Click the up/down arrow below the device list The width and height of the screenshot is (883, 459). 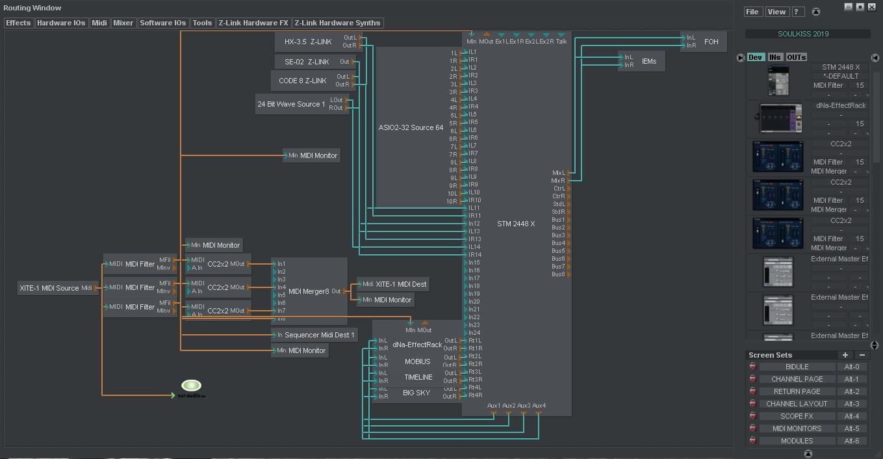click(874, 345)
